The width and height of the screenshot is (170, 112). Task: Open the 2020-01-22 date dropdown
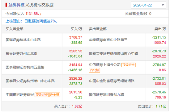(x=148, y=5)
